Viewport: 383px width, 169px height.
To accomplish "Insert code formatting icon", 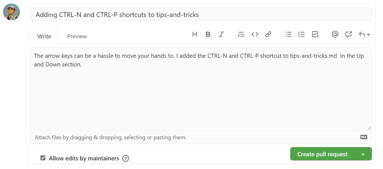I will (x=255, y=34).
